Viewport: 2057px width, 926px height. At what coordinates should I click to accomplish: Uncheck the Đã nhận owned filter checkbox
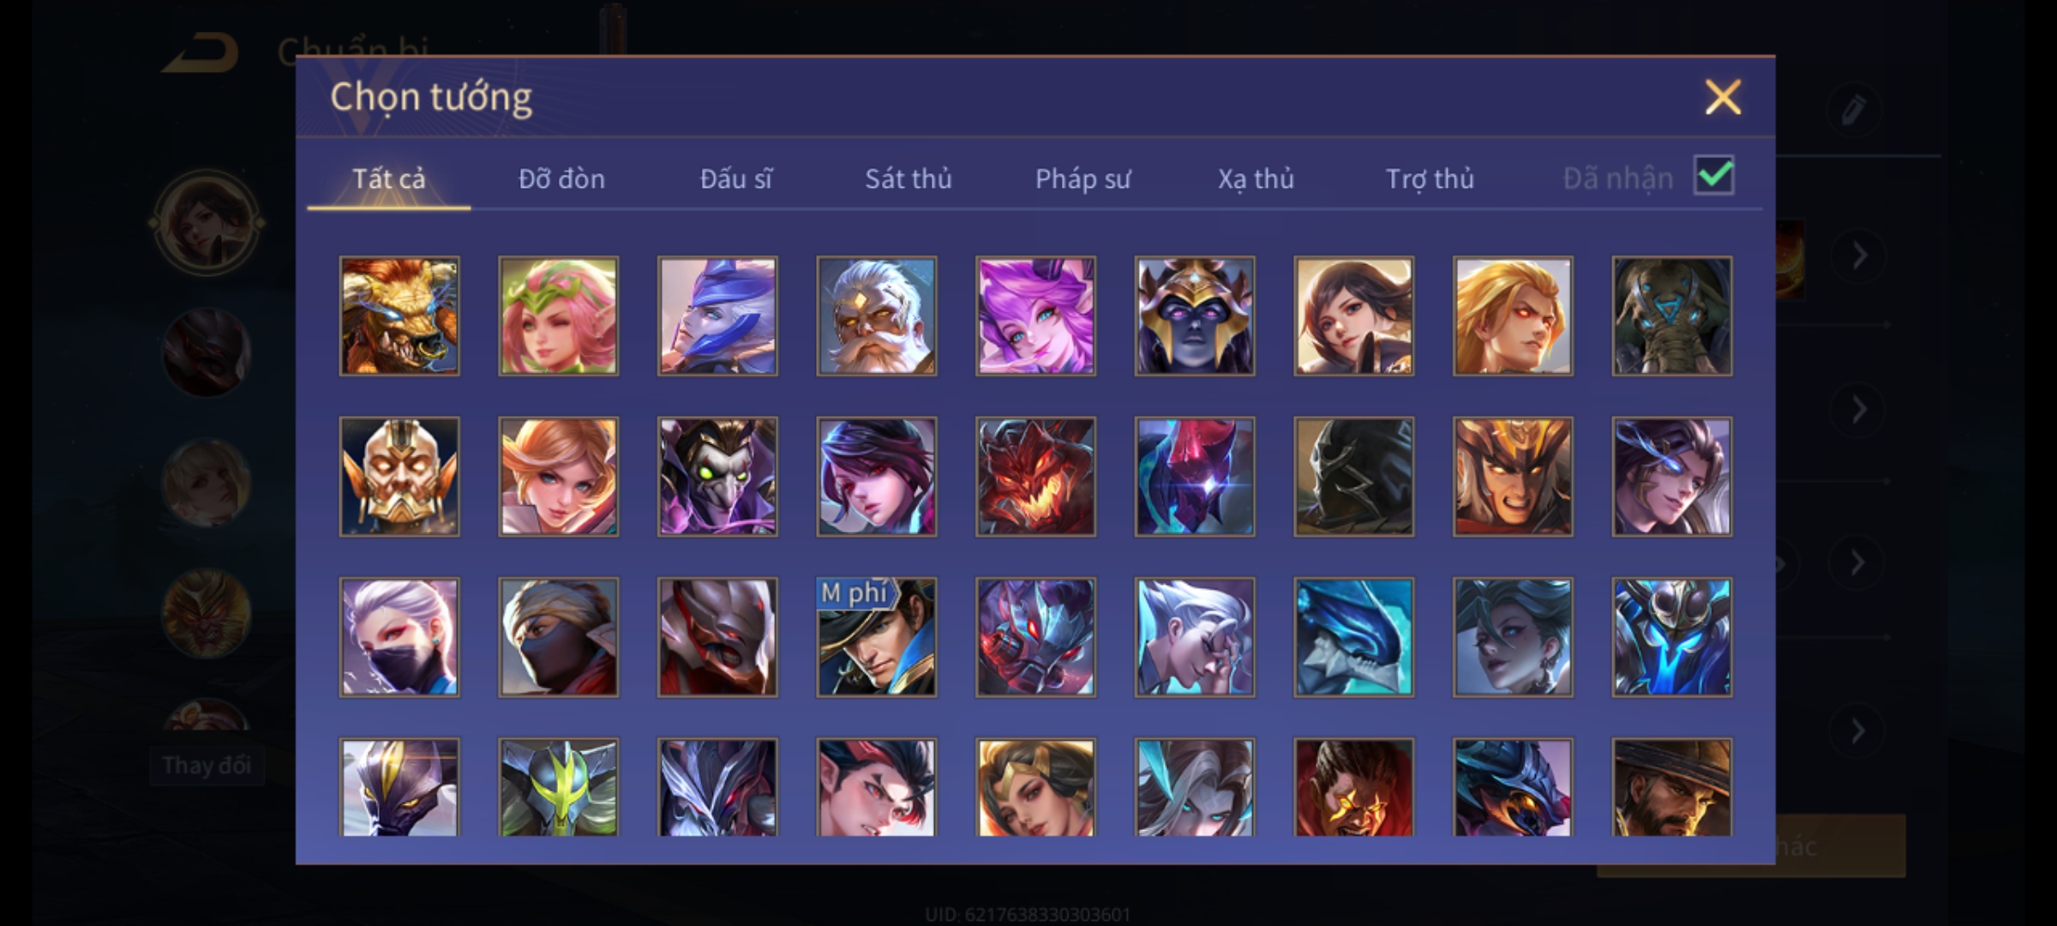(1714, 177)
